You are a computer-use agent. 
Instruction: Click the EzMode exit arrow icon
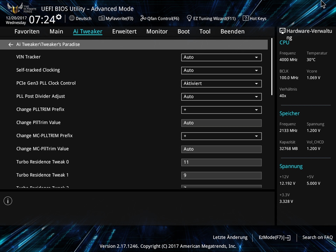(x=288, y=238)
